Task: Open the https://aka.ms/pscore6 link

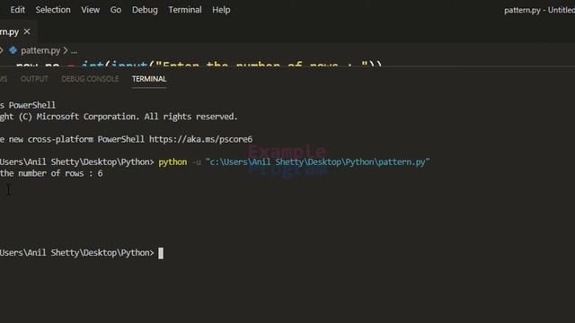Action: pyautogui.click(x=200, y=140)
